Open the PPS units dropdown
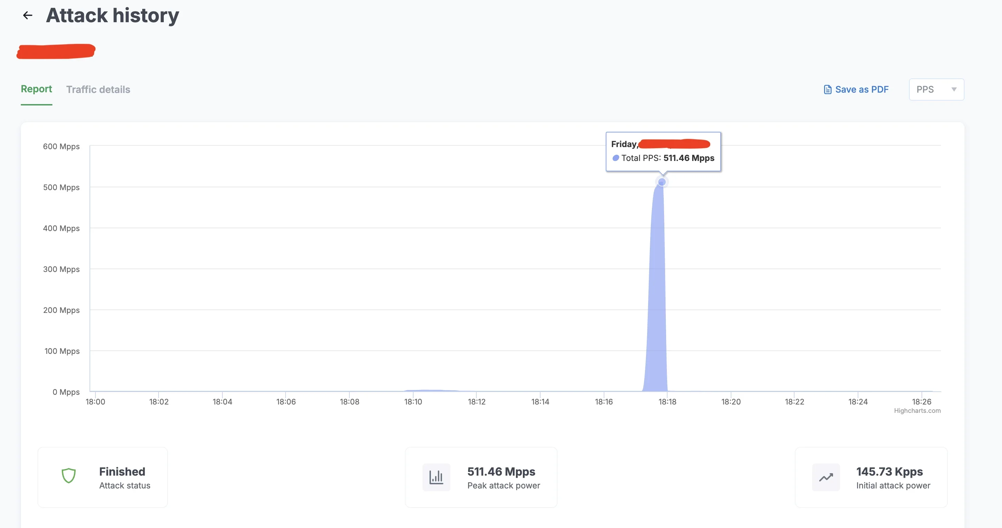The image size is (1002, 528). coord(936,90)
